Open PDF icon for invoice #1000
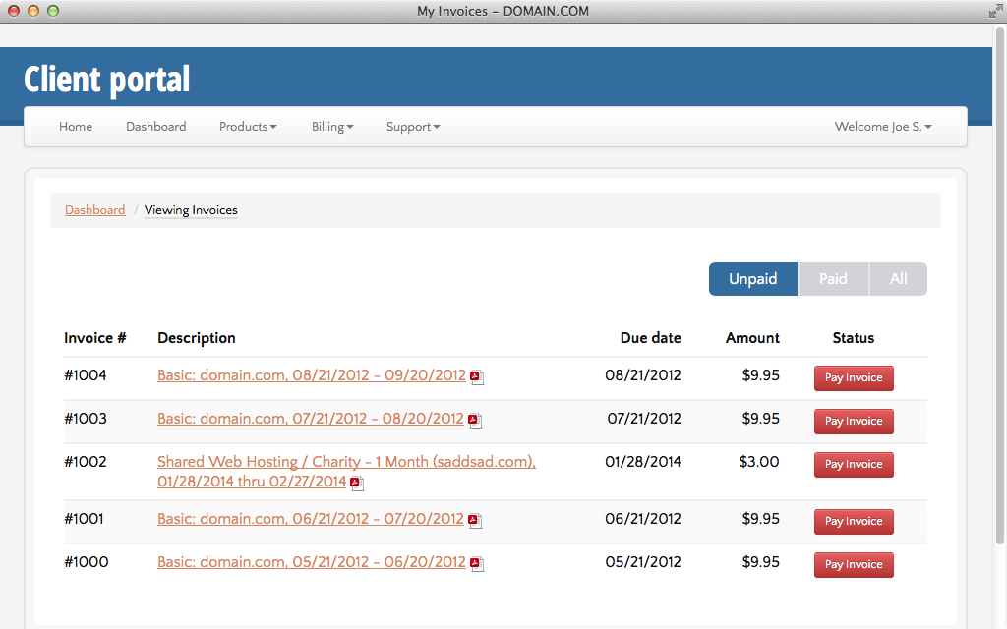Screen dimensions: 1007x629 point(477,564)
